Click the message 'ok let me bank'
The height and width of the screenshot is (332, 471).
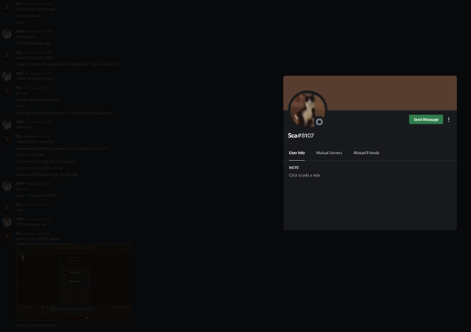click(28, 15)
